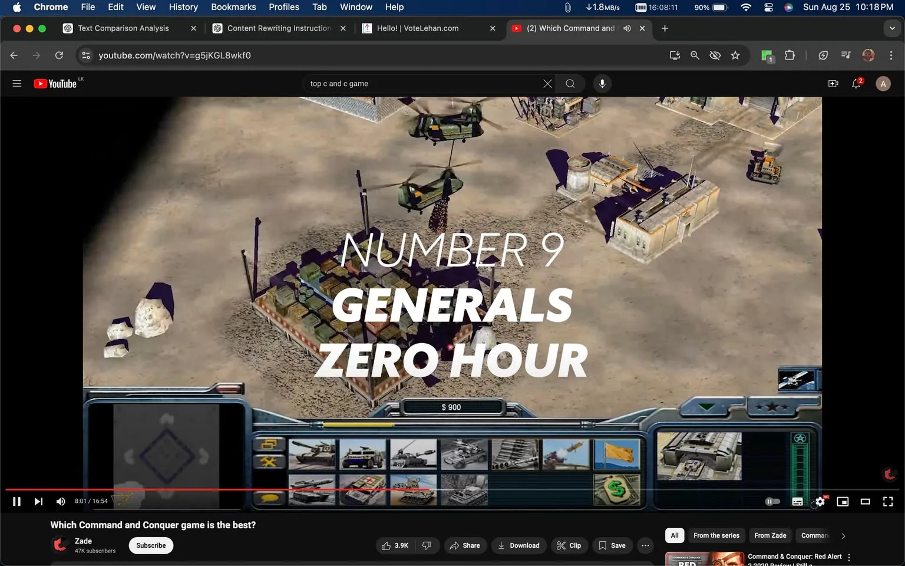905x566 pixels.
Task: Mute the video with the volume icon
Action: pyautogui.click(x=60, y=501)
